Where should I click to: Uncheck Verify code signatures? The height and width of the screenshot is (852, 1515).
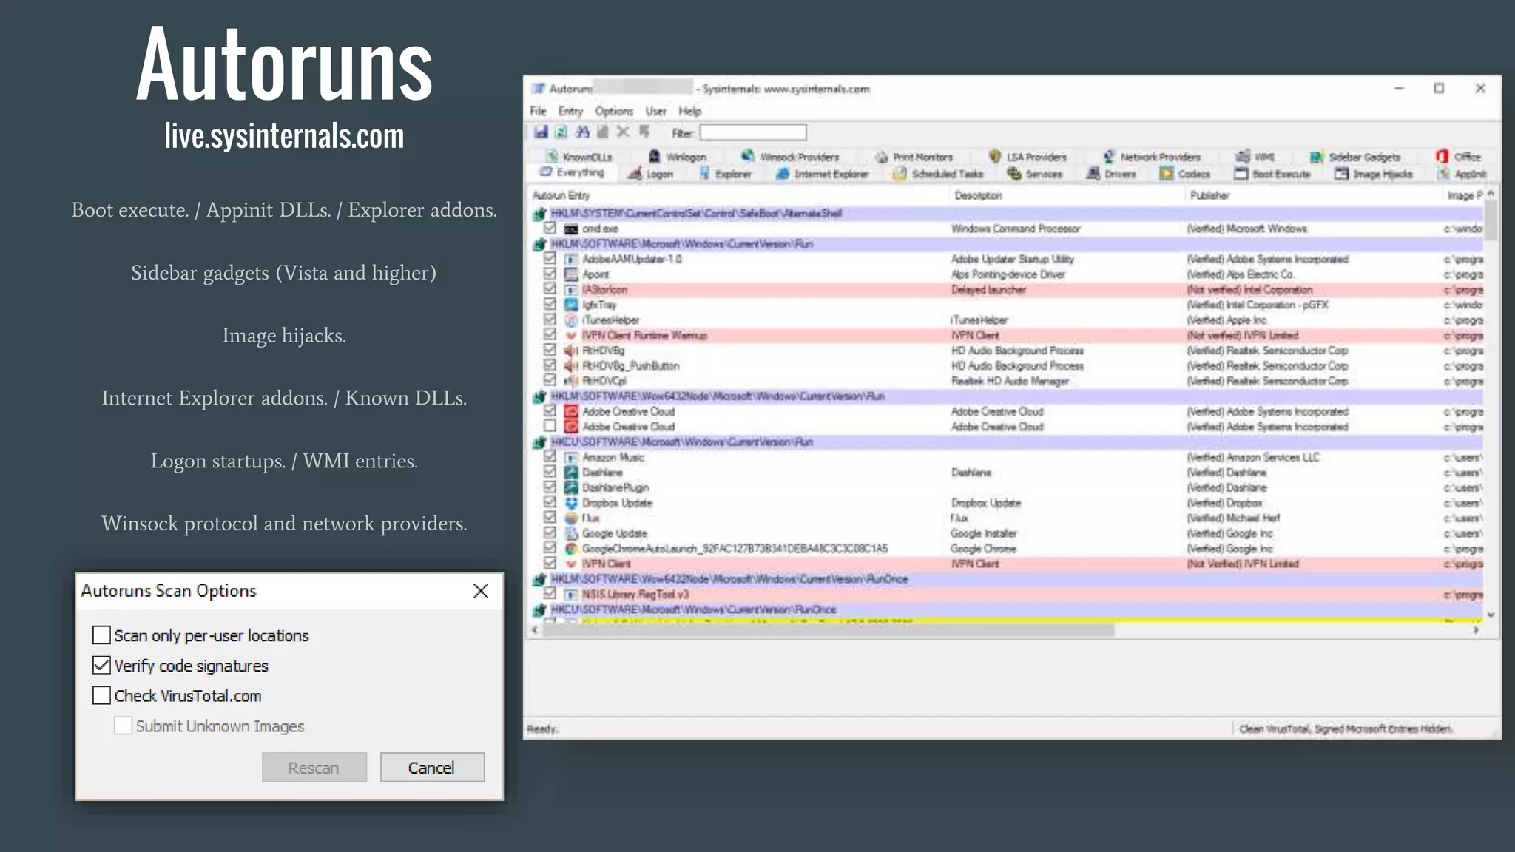tap(101, 666)
